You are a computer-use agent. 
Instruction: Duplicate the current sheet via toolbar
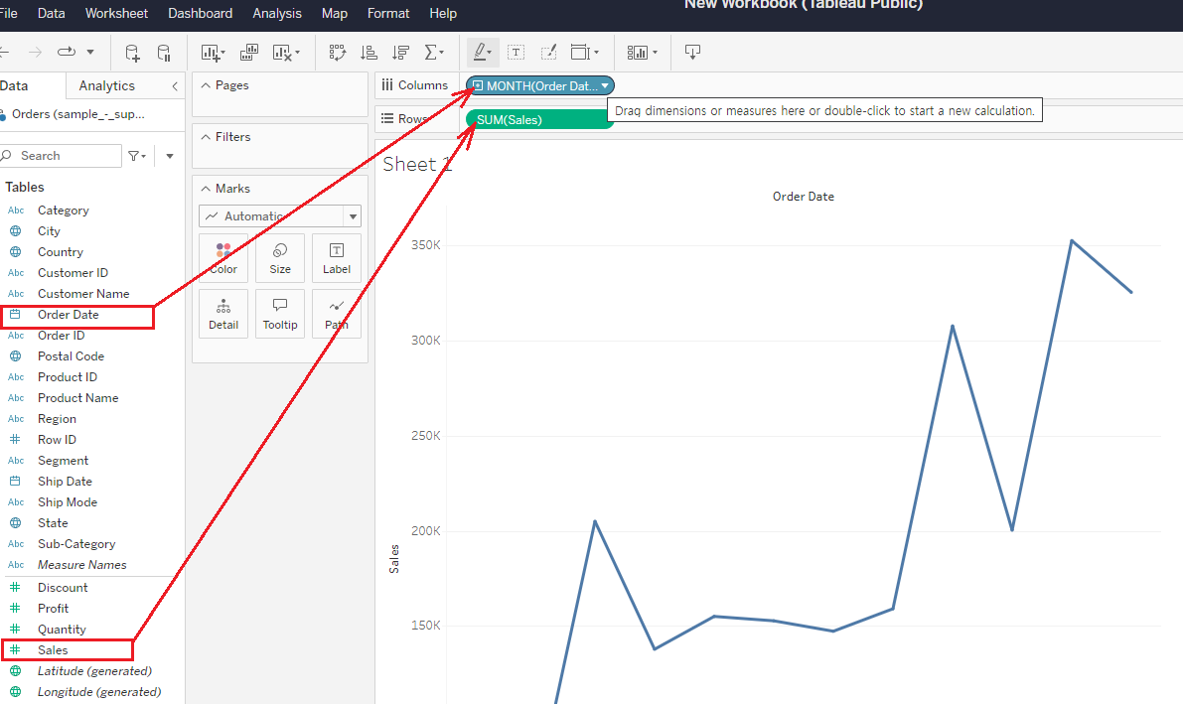coord(249,52)
